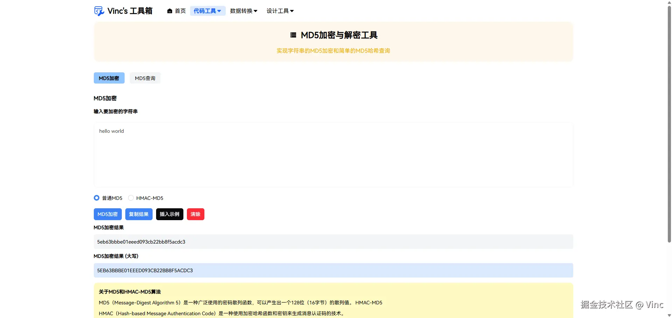The image size is (672, 318).
Task: Click the list icon beside MD5加密与解密工具 title
Action: point(293,35)
